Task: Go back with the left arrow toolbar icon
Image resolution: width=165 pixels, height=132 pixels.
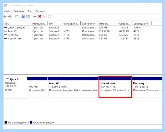Action: pyautogui.click(x=5, y=16)
